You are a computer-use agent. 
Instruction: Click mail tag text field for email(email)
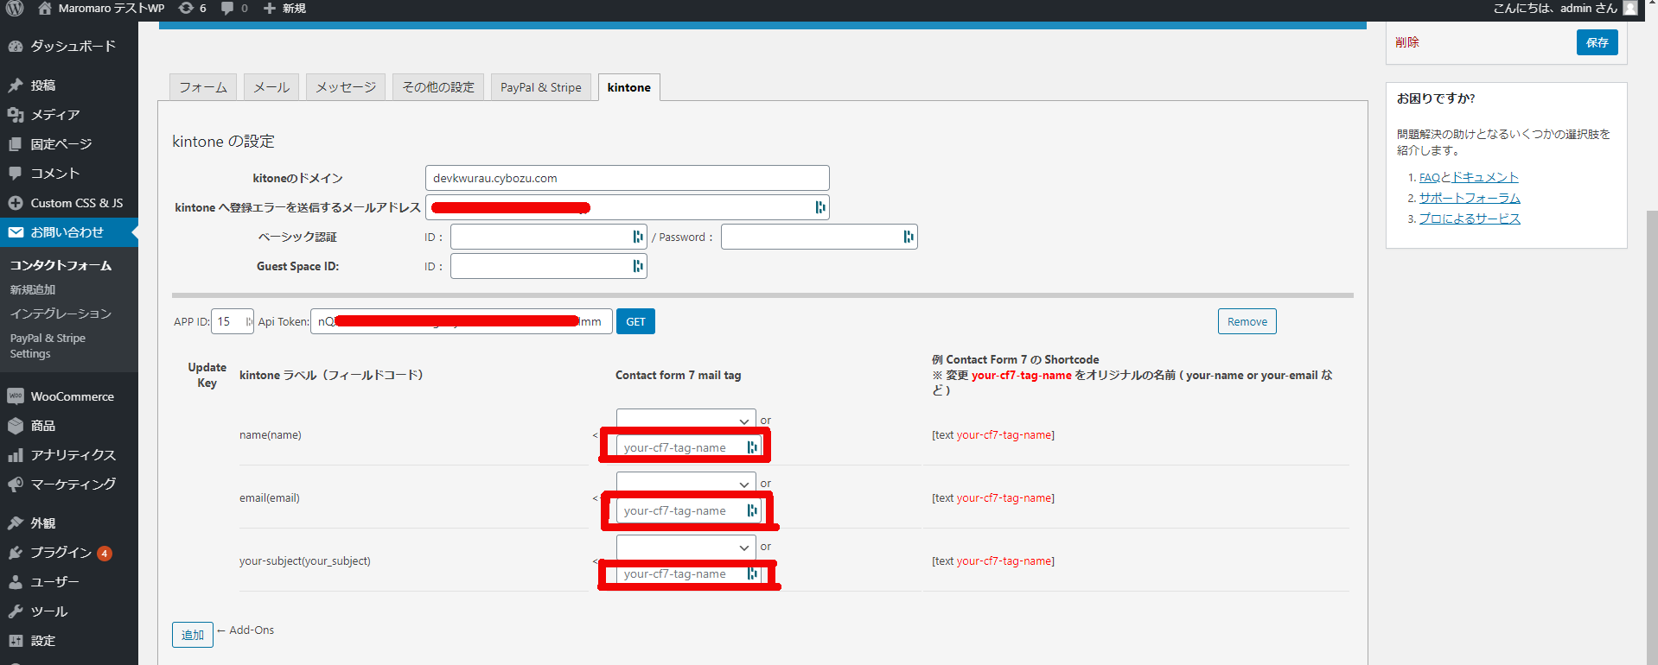coord(688,510)
